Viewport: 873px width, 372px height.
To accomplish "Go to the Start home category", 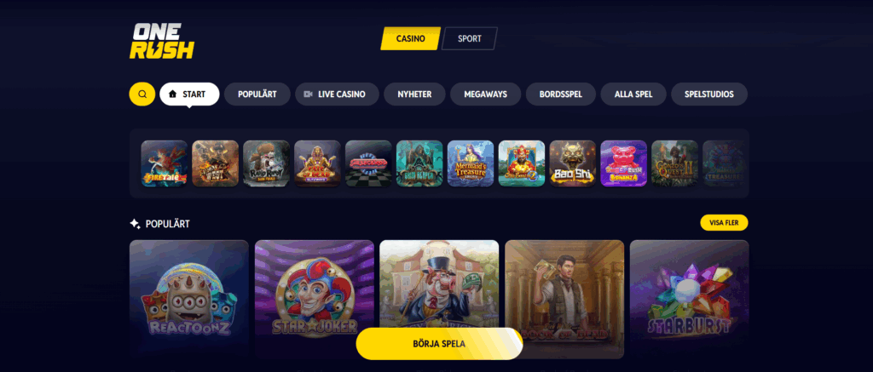I will pos(189,94).
